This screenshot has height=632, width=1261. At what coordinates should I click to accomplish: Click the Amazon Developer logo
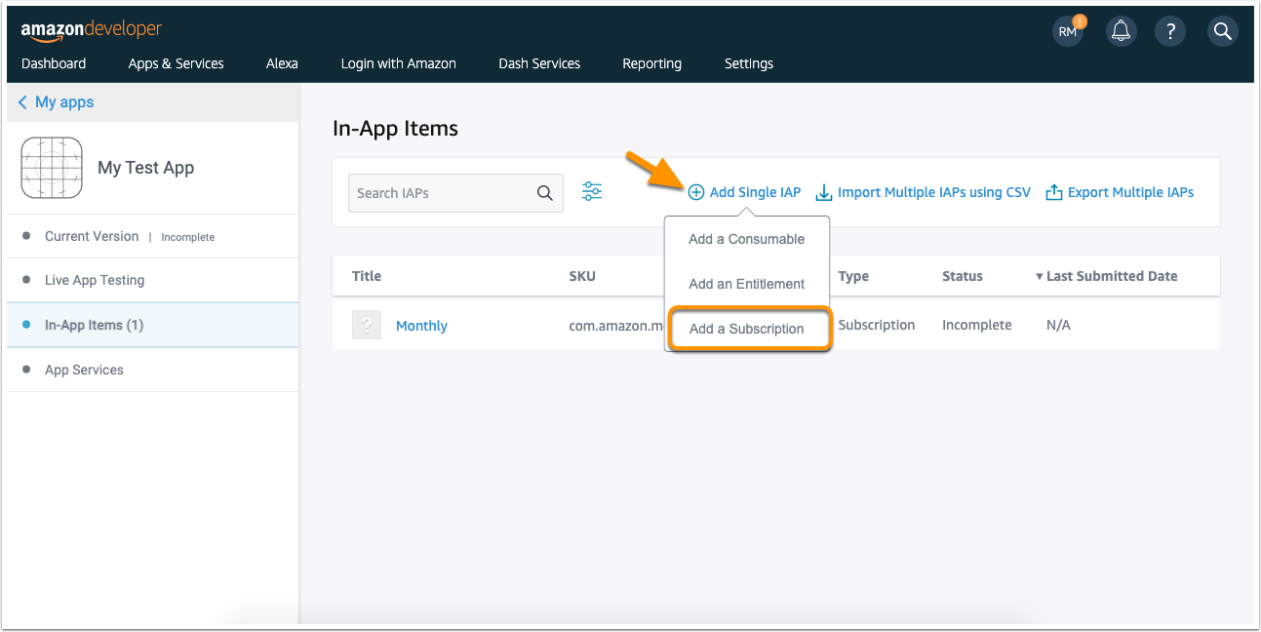[x=92, y=30]
